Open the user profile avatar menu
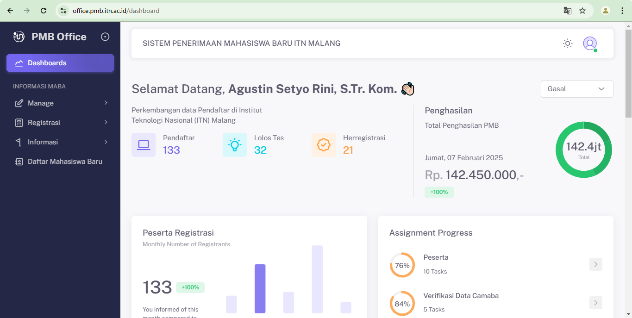This screenshot has width=632, height=318. coord(590,44)
